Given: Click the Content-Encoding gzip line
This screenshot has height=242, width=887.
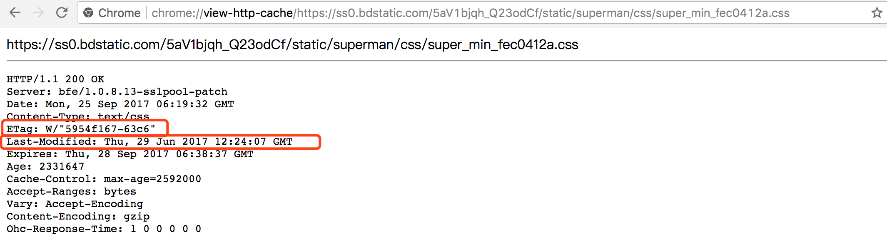Looking at the screenshot, I should [78, 217].
